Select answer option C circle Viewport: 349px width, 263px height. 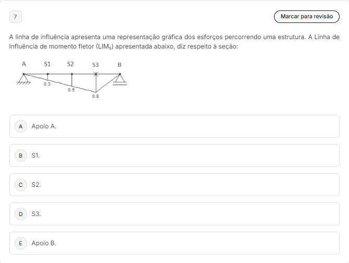coord(21,185)
